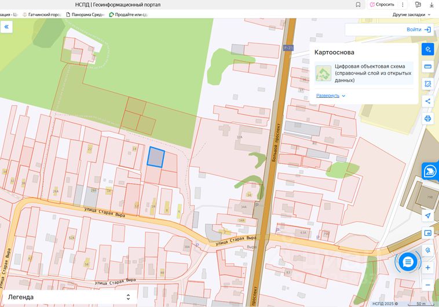Click the Спросить assistant button

(x=382, y=4)
